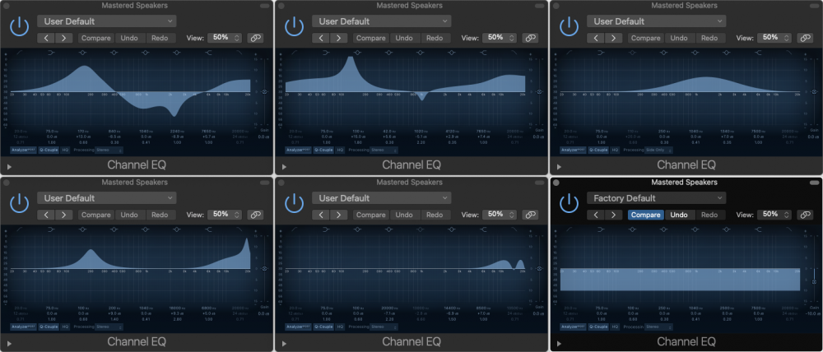Go to next preset in Factory Default EQ window
Viewport: 823px width, 352px height.
pyautogui.click(x=614, y=215)
